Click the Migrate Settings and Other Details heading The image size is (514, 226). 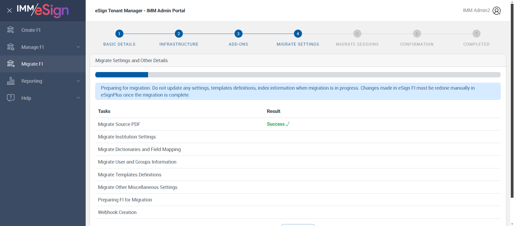tap(131, 61)
